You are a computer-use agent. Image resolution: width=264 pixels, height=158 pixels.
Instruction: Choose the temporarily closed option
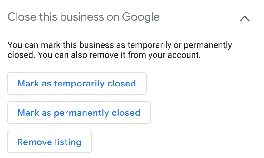click(x=77, y=84)
